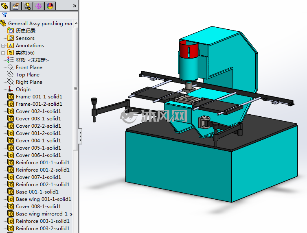The width and height of the screenshot is (307, 233).
Task: Click the material icon next to 材质
Action: [10, 60]
